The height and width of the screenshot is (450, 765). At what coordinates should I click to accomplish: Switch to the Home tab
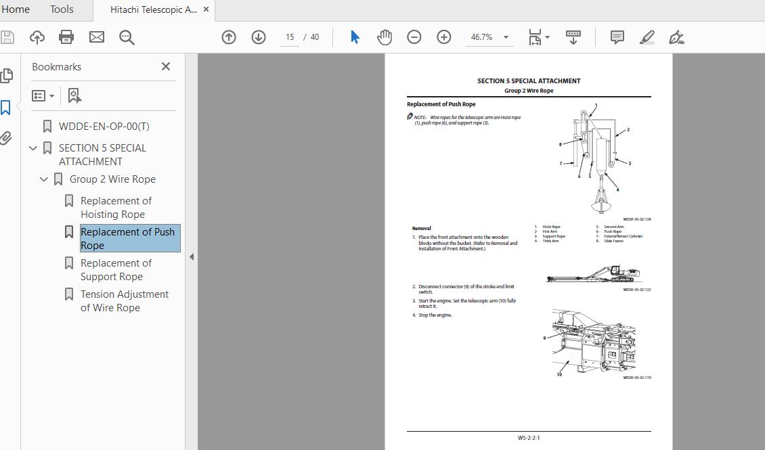pyautogui.click(x=15, y=9)
